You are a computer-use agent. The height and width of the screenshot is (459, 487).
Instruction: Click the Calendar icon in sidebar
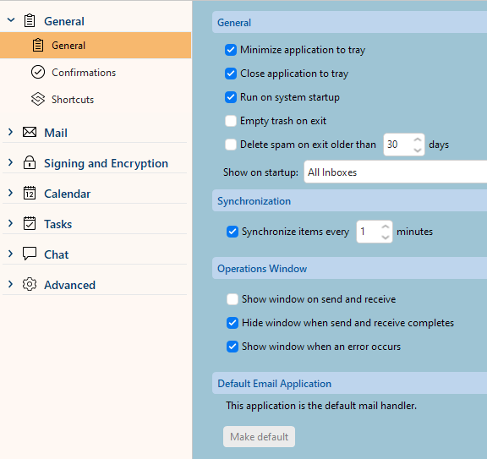[30, 193]
